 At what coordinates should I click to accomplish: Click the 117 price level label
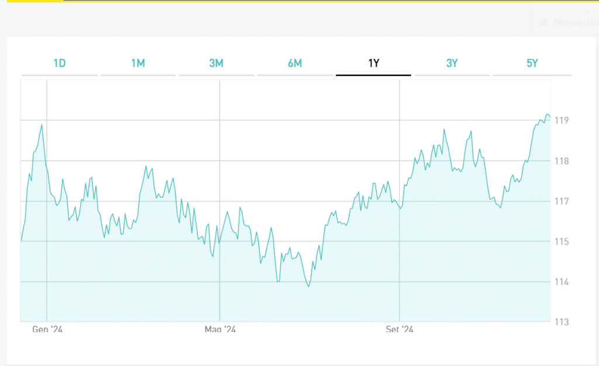[562, 202]
